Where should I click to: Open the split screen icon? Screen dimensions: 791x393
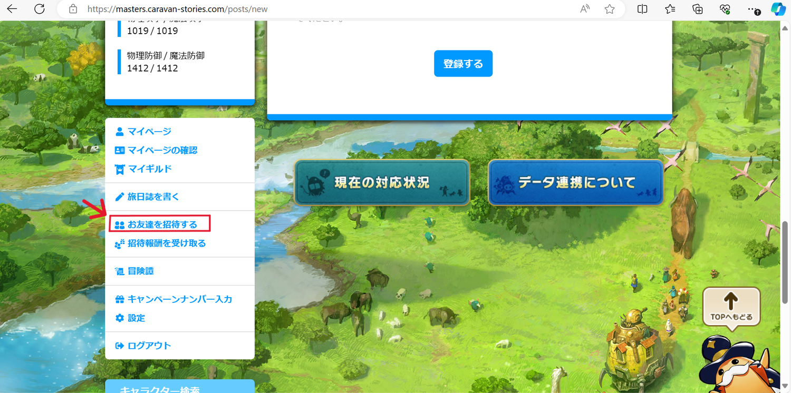(x=642, y=9)
